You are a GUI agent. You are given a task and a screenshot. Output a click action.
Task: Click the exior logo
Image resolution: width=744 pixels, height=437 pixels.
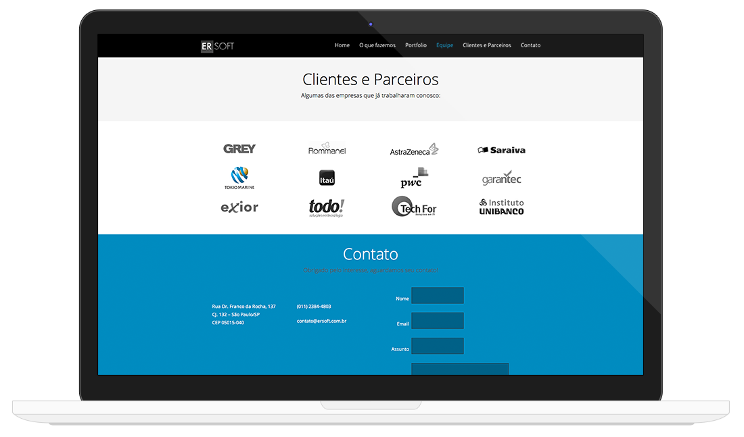239,207
